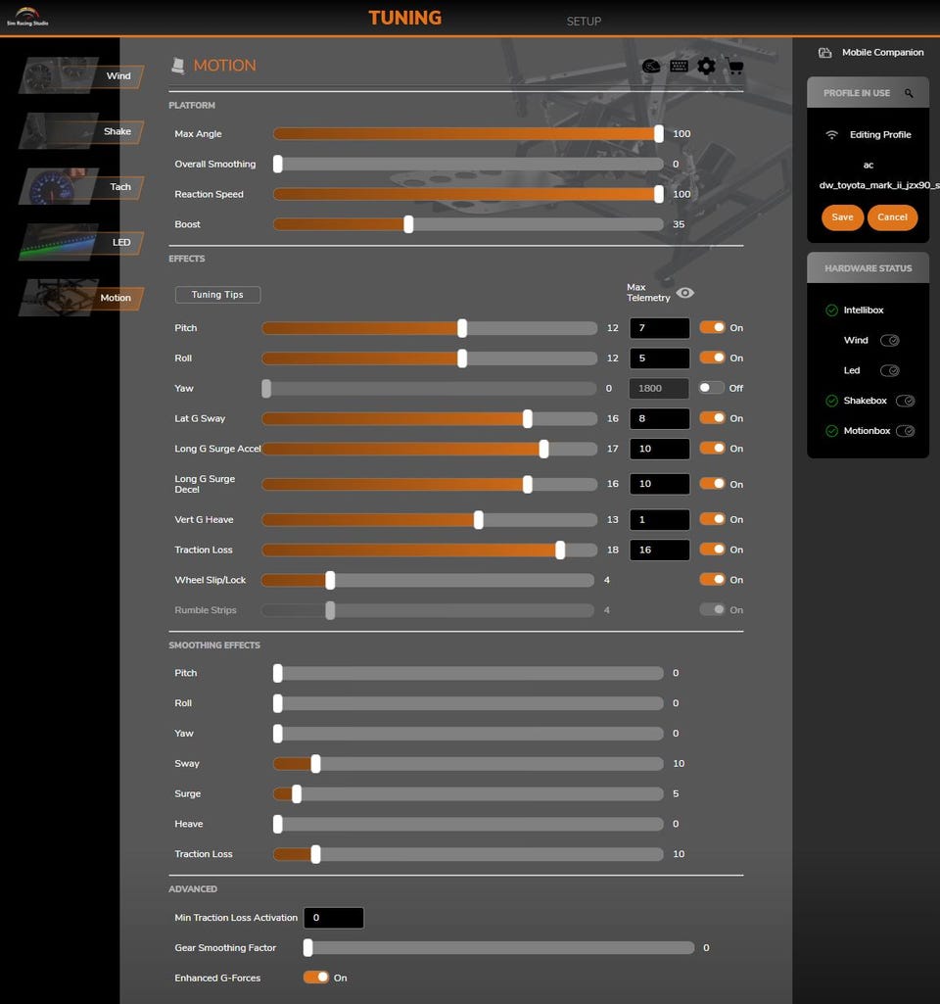Click Traction Loss Max Telemetry field
940x1004 pixels.
(660, 550)
